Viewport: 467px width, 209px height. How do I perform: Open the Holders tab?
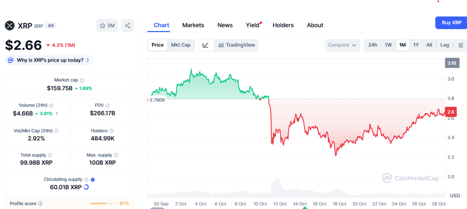coord(283,26)
